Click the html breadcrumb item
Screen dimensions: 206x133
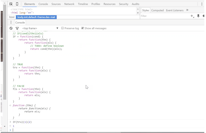[x=12, y=17]
